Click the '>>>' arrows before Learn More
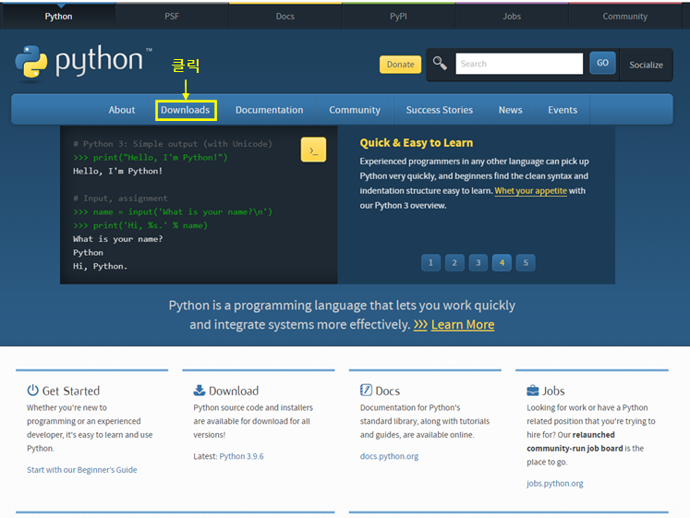Image resolution: width=690 pixels, height=518 pixels. tap(420, 324)
